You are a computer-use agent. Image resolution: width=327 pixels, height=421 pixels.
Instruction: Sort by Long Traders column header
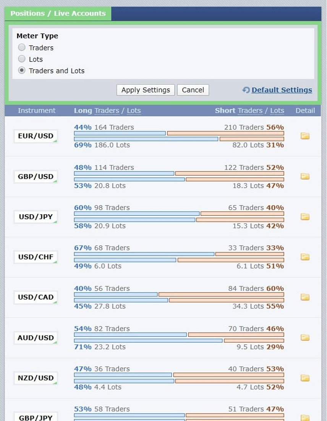point(107,111)
